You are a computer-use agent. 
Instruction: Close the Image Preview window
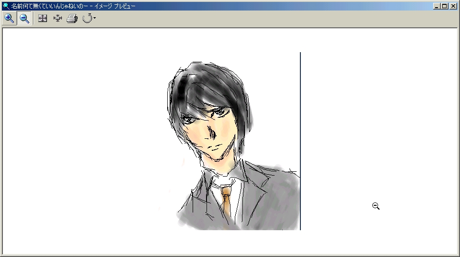[x=453, y=6]
